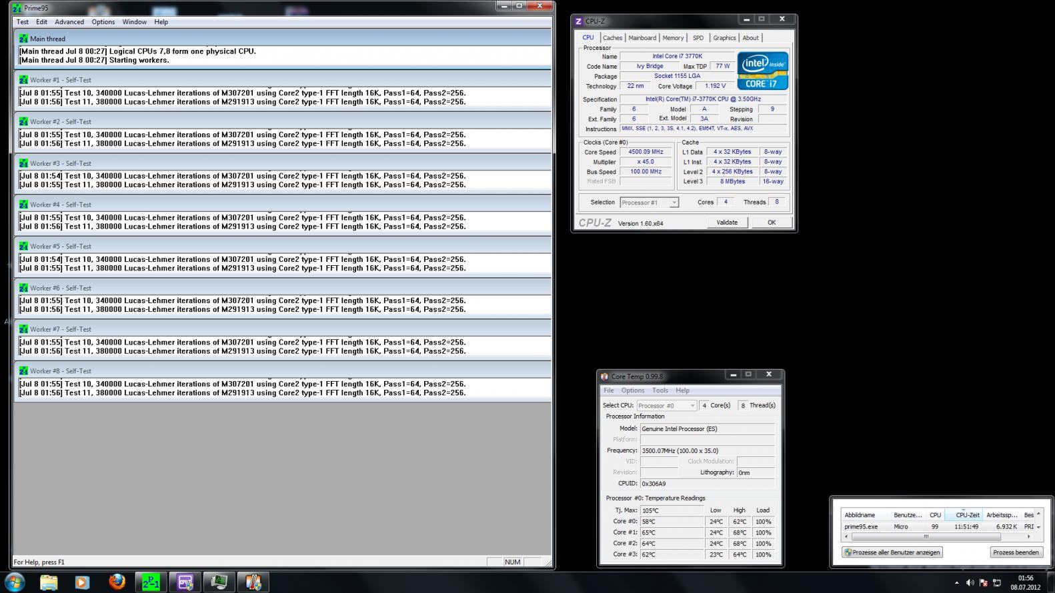The width and height of the screenshot is (1055, 593).
Task: Switch to CPU-Z Mainboard tab
Action: (x=642, y=38)
